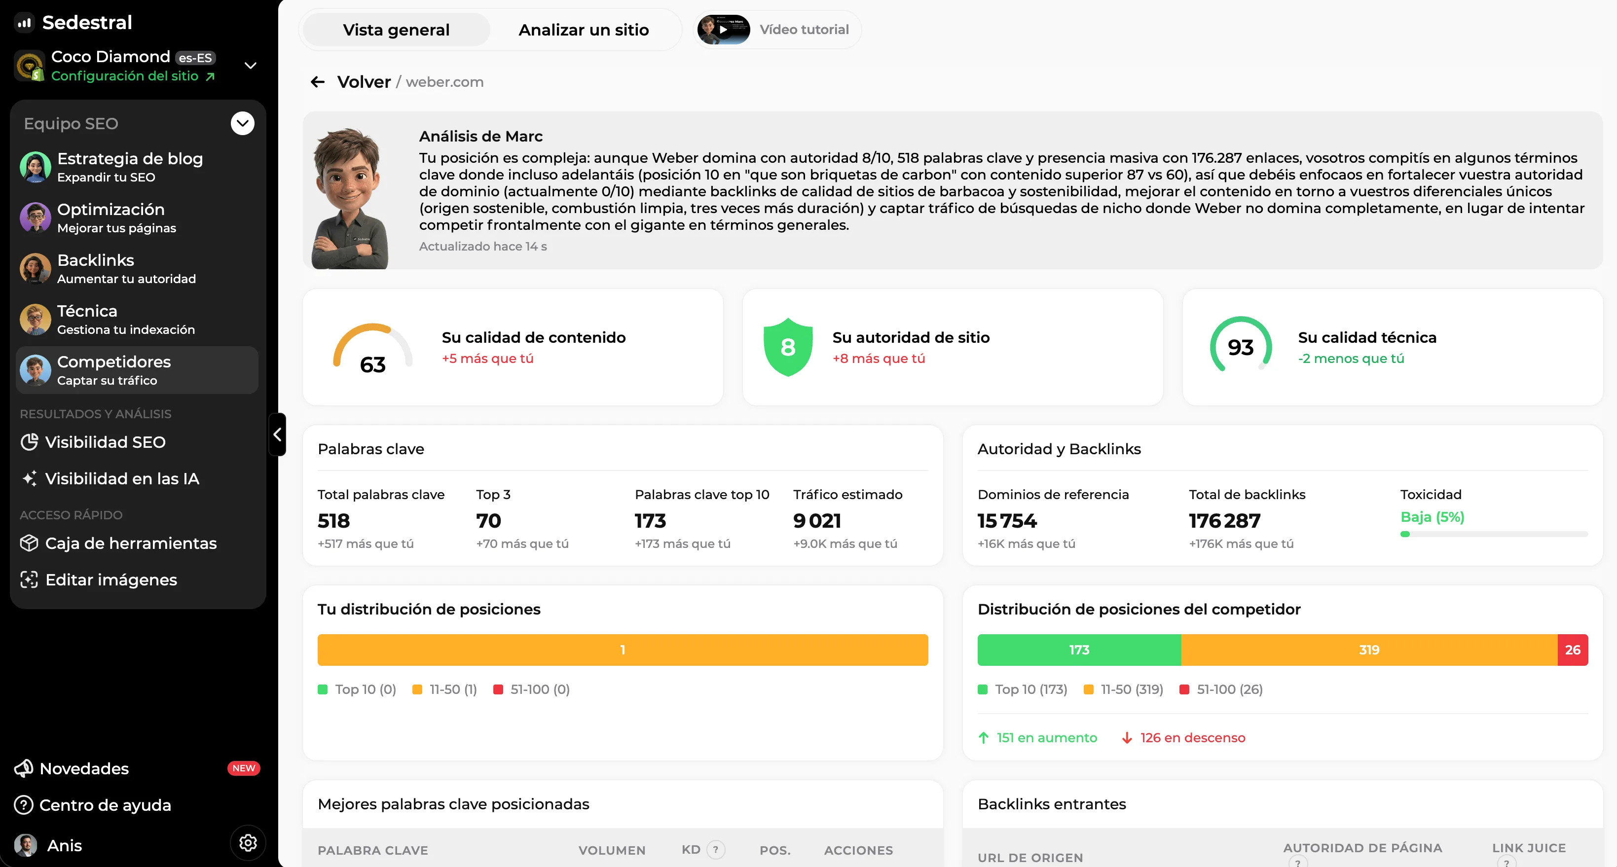Click the Estrategia de blog avatar icon
Viewport: 1617px width, 867px height.
pyautogui.click(x=35, y=167)
